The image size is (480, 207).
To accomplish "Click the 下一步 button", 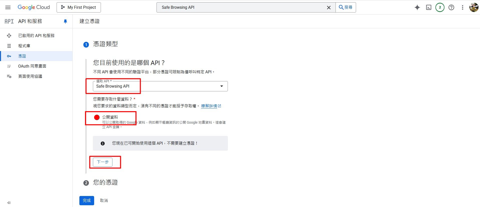I will coord(103,162).
